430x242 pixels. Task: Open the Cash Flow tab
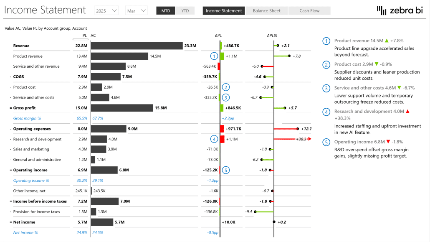[x=309, y=11]
